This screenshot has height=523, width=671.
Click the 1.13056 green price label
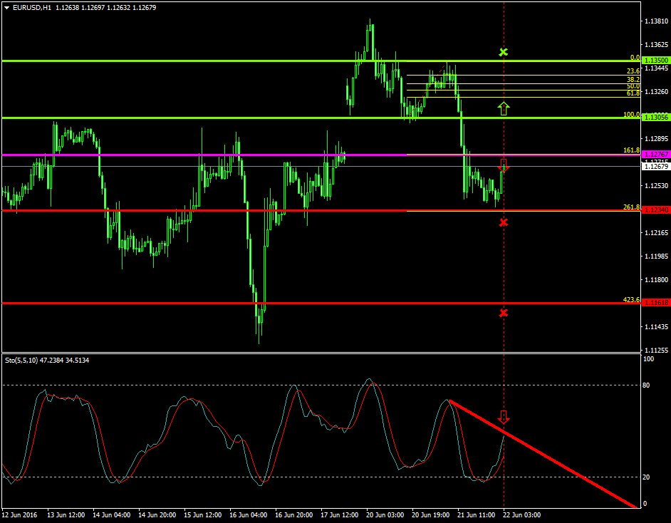tap(655, 117)
